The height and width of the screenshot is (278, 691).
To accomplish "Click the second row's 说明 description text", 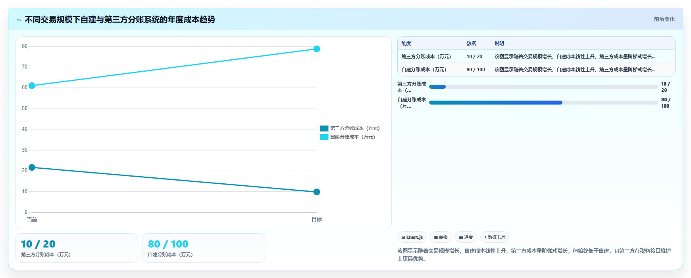I will (575, 70).
